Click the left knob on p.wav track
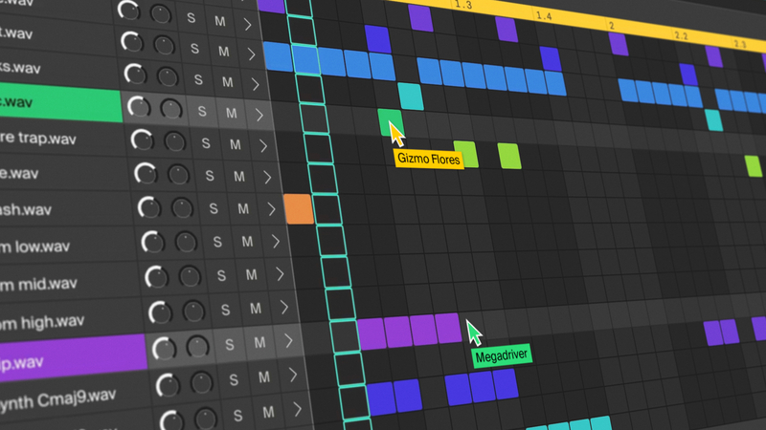The image size is (766, 430). coord(164,348)
